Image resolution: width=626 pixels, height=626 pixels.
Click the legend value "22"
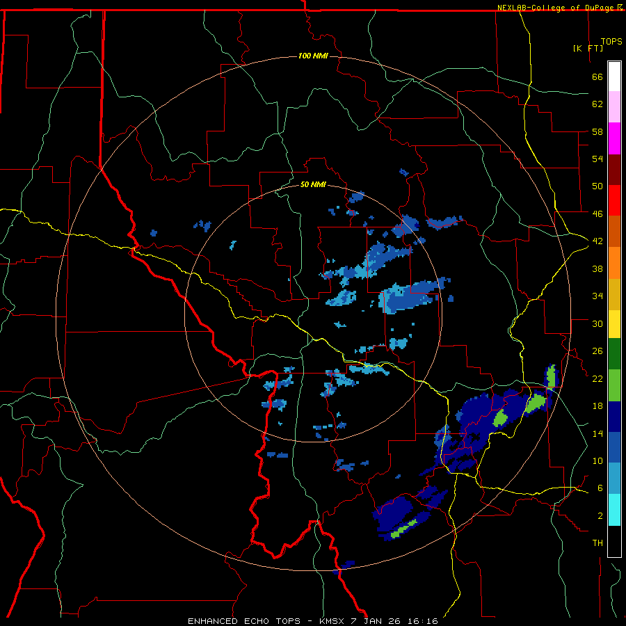597,378
